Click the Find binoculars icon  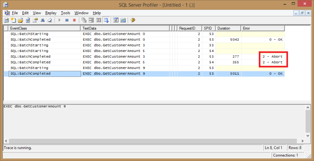pos(42,20)
